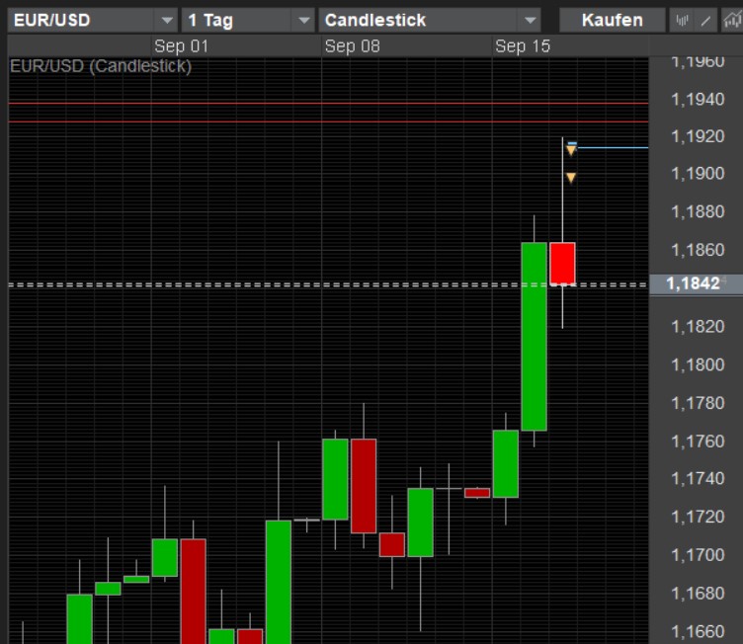743x644 pixels.
Task: Click the 1,1920 price axis label
Action: pos(698,136)
